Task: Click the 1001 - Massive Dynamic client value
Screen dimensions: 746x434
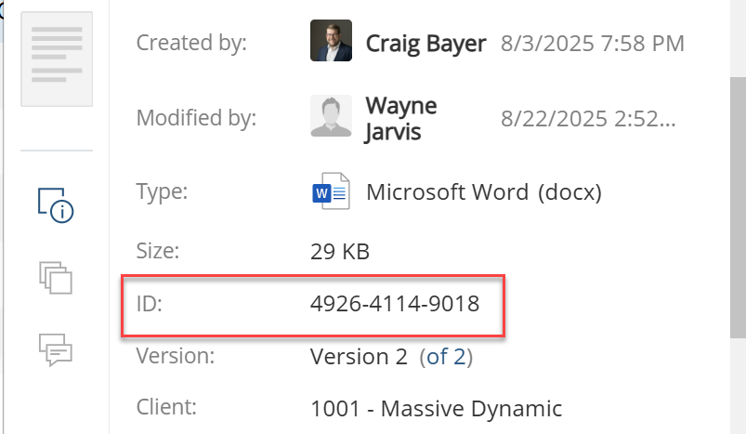Action: (x=436, y=408)
